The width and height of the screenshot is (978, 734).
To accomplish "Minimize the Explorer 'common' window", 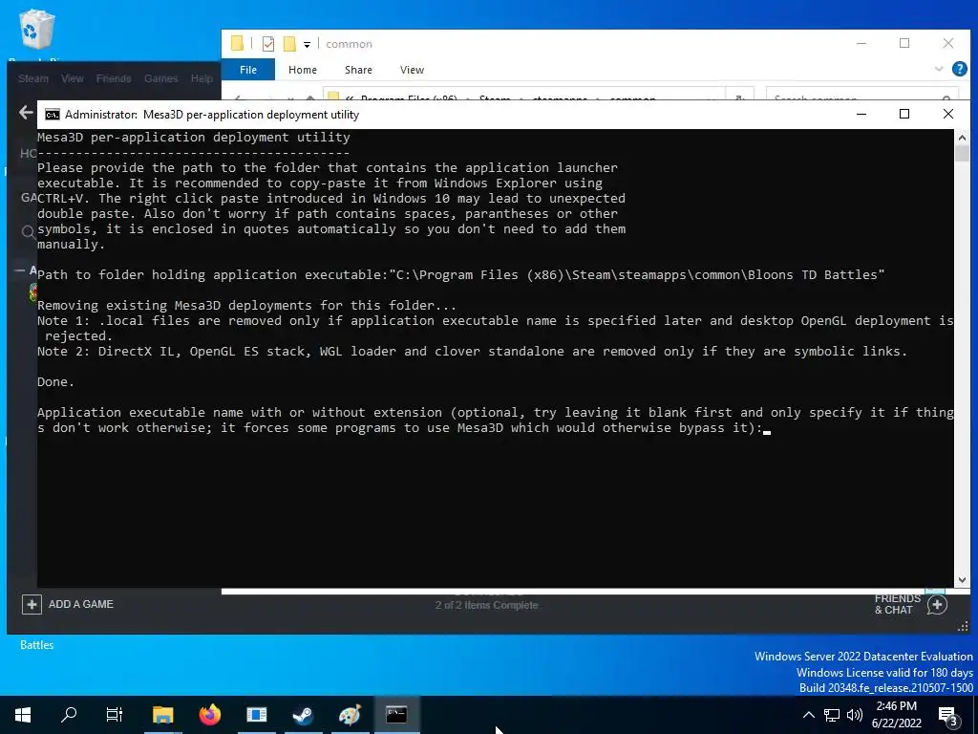I will point(861,44).
